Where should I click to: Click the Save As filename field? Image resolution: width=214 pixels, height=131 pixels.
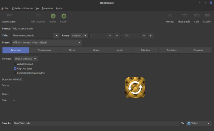click(x=96, y=123)
